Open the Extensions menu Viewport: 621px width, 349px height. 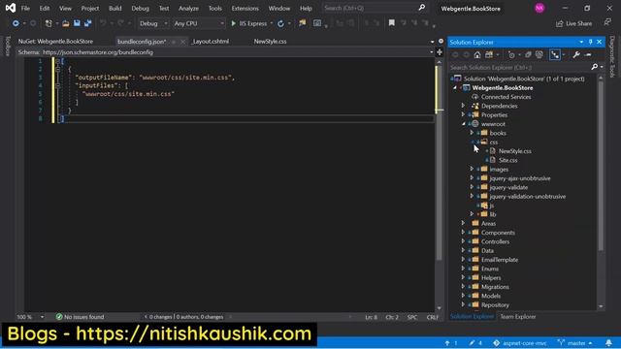point(245,9)
